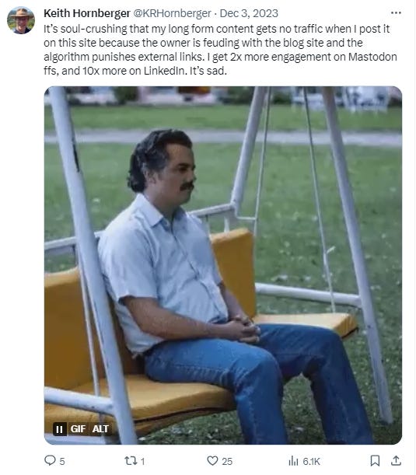Click Keith Hornberger's profile avatar

click(x=21, y=20)
